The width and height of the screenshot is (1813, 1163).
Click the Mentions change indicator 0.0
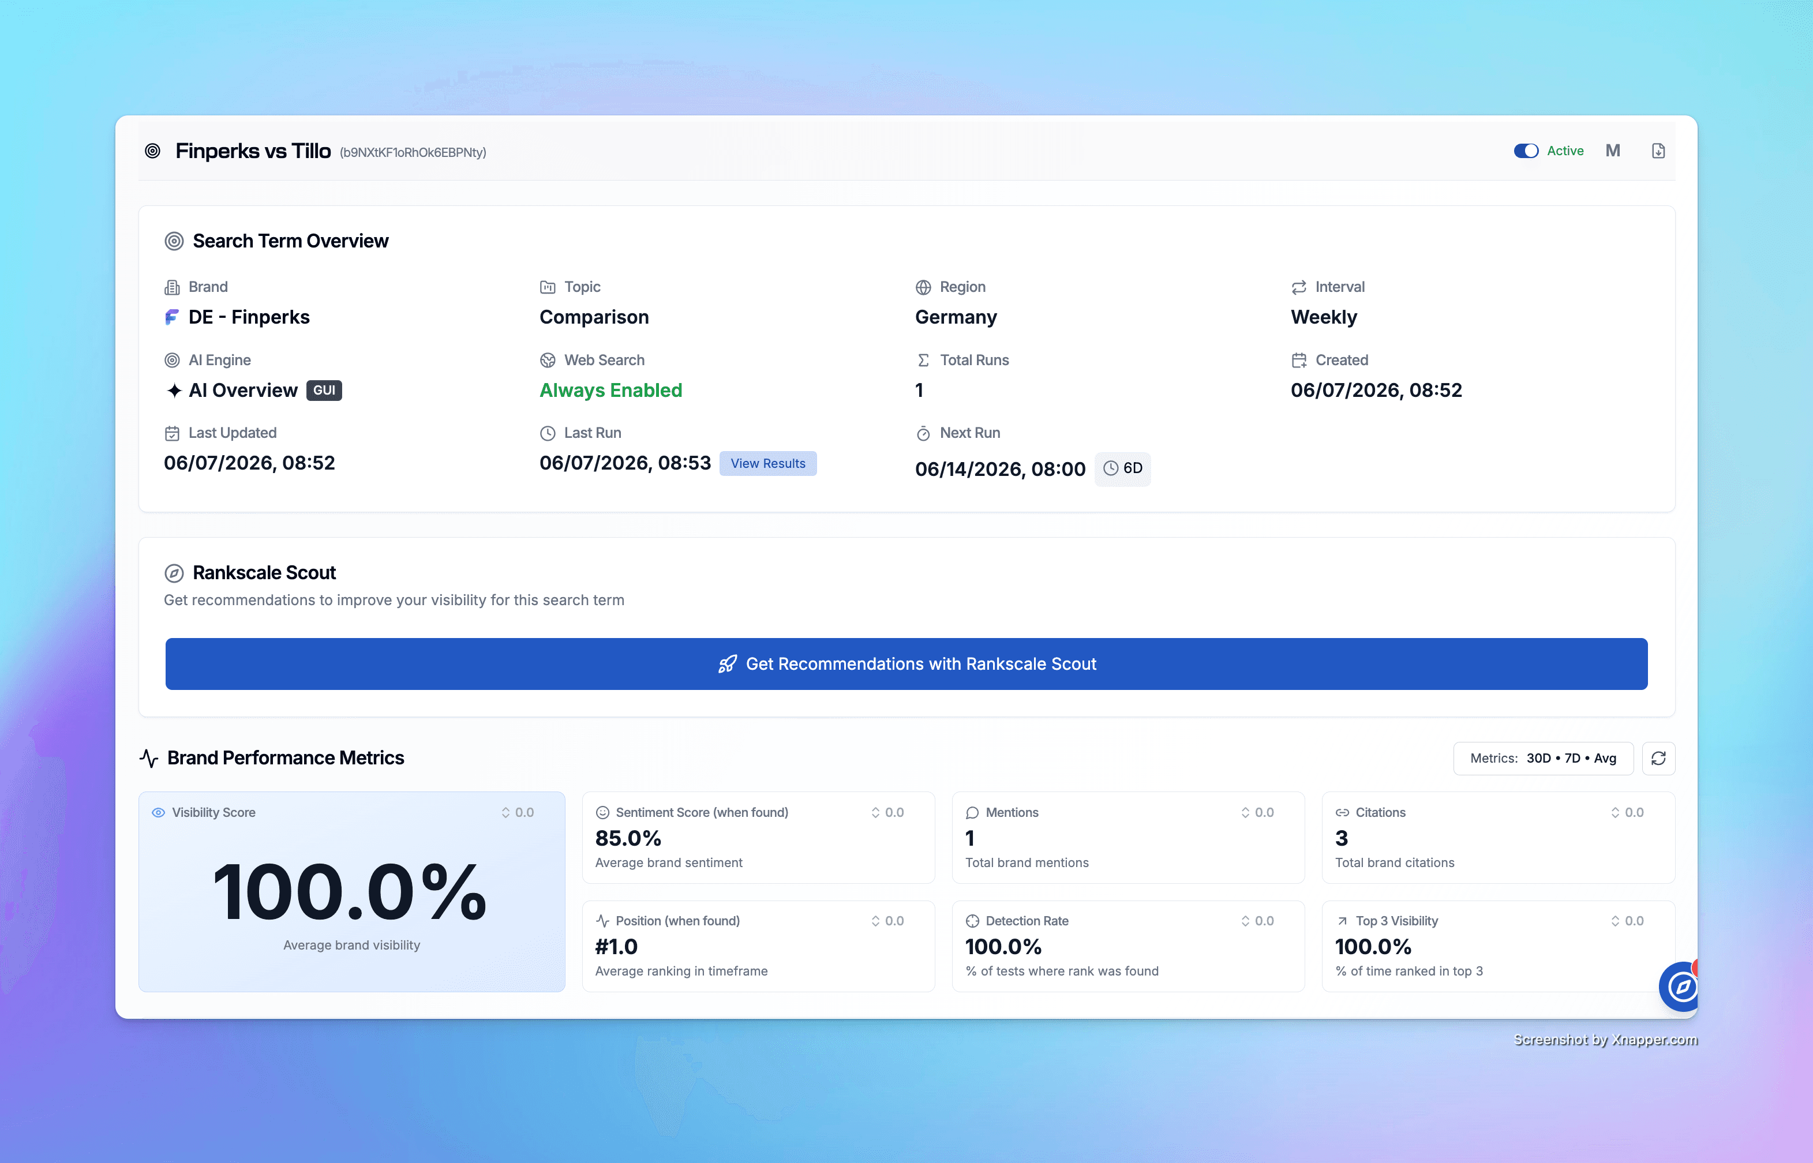pos(1257,813)
